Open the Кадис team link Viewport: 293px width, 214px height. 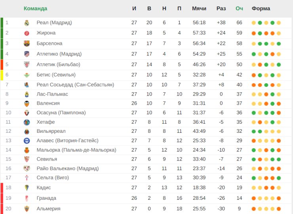[44, 187]
